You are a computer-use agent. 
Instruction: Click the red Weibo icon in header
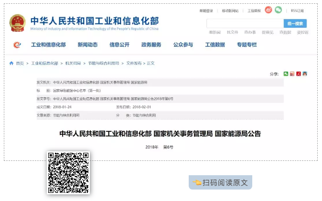[x=268, y=10]
